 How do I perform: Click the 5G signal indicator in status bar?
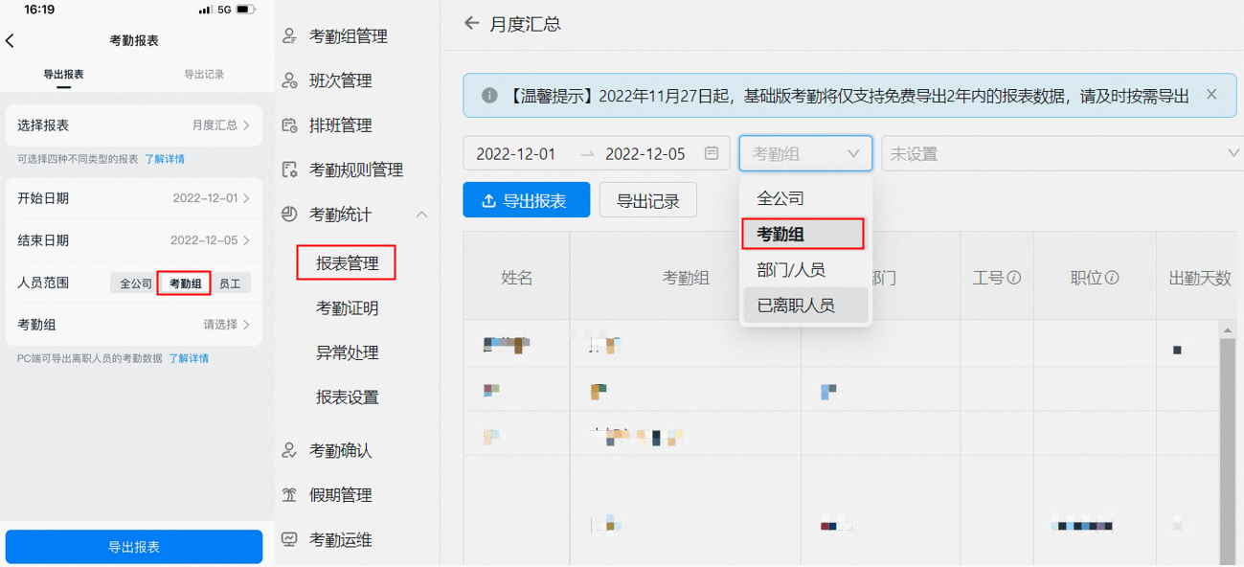(224, 10)
